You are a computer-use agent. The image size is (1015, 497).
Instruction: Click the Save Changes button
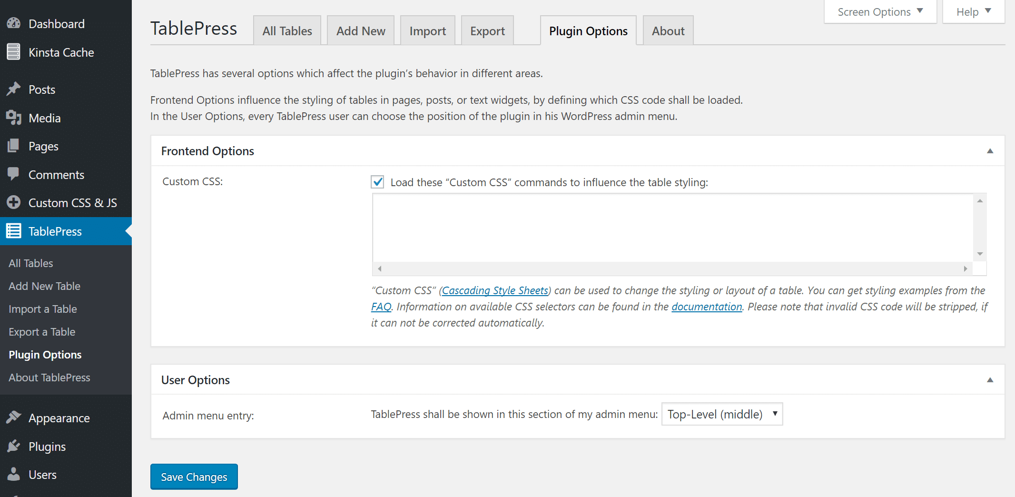point(194,477)
